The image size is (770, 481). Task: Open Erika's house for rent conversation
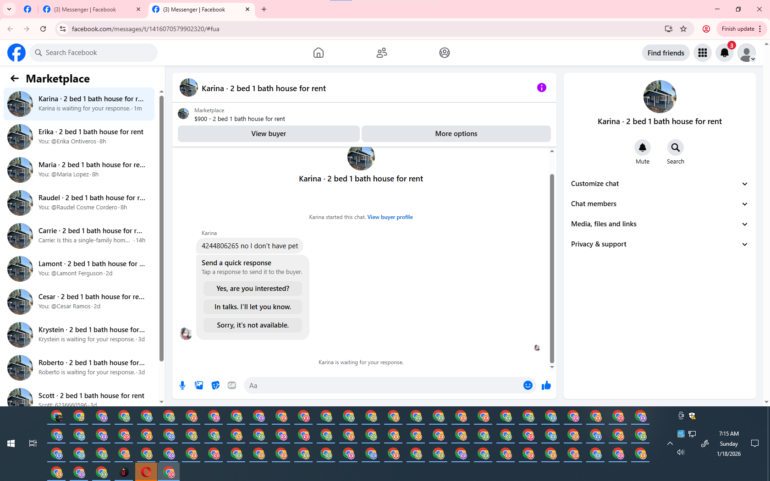tap(79, 137)
